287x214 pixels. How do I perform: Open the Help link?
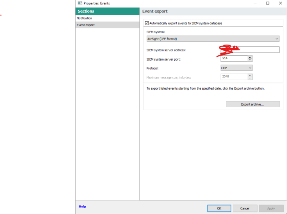[x=82, y=206]
